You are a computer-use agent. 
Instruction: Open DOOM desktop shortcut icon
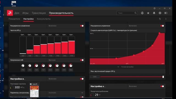point(14,4)
